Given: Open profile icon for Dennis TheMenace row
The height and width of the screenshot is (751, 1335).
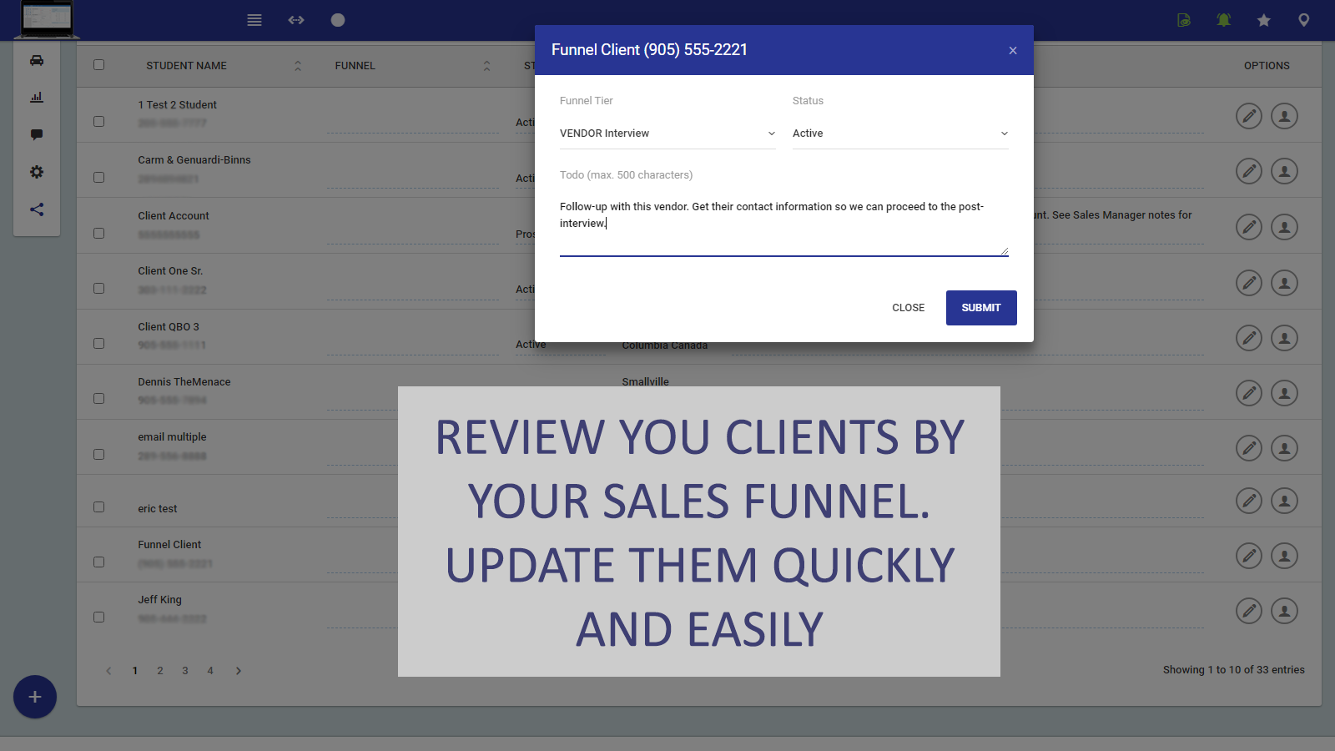Looking at the screenshot, I should (1284, 393).
